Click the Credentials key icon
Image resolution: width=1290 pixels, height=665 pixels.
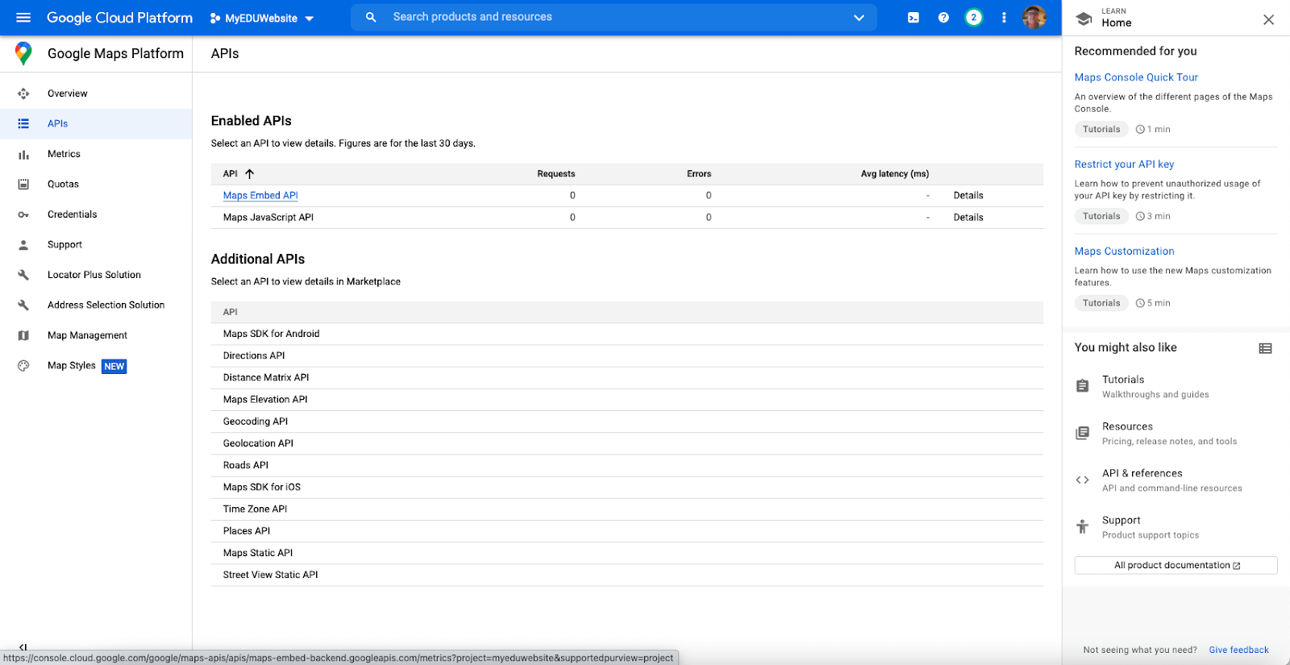tap(23, 214)
